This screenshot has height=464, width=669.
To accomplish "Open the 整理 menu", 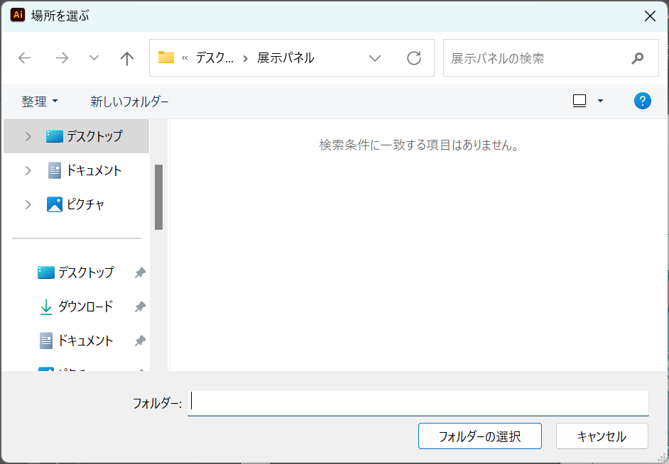I will pyautogui.click(x=39, y=101).
